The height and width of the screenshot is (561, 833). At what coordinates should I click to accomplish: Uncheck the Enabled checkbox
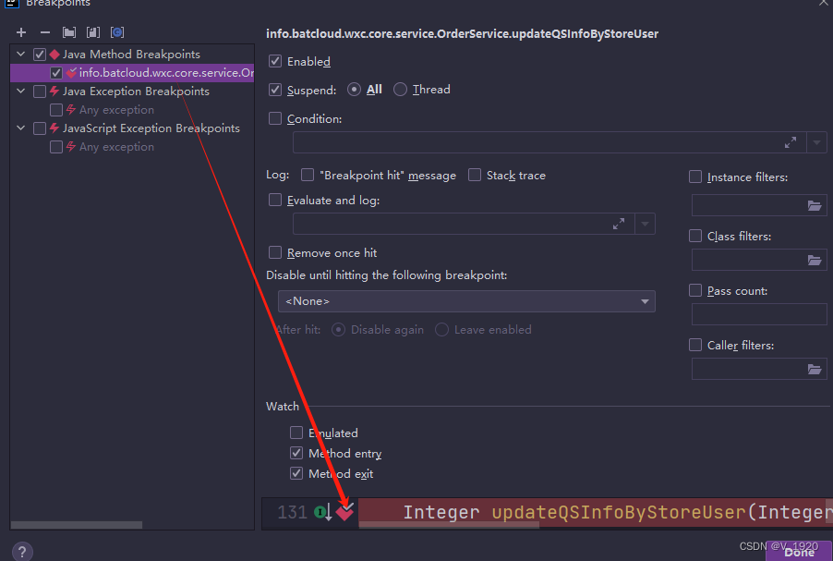[x=274, y=62]
